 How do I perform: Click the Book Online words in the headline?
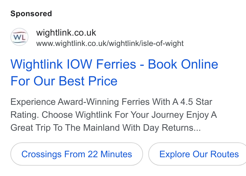click(183, 64)
